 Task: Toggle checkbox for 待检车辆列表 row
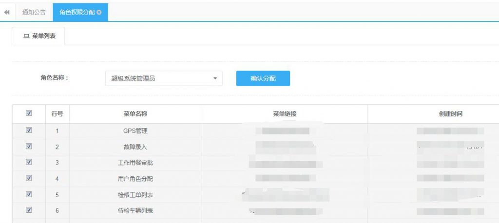[29, 210]
